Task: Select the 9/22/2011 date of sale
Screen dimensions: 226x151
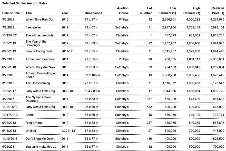Action: [9, 147]
